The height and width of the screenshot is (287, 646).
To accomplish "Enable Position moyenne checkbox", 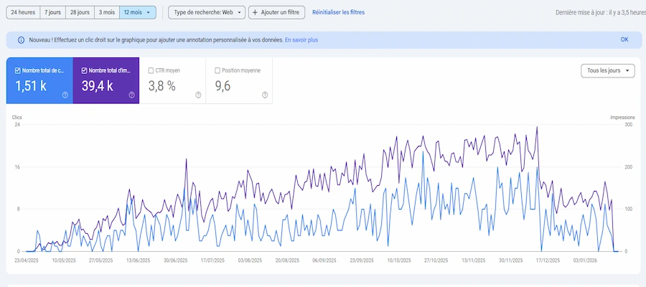I will click(x=217, y=70).
